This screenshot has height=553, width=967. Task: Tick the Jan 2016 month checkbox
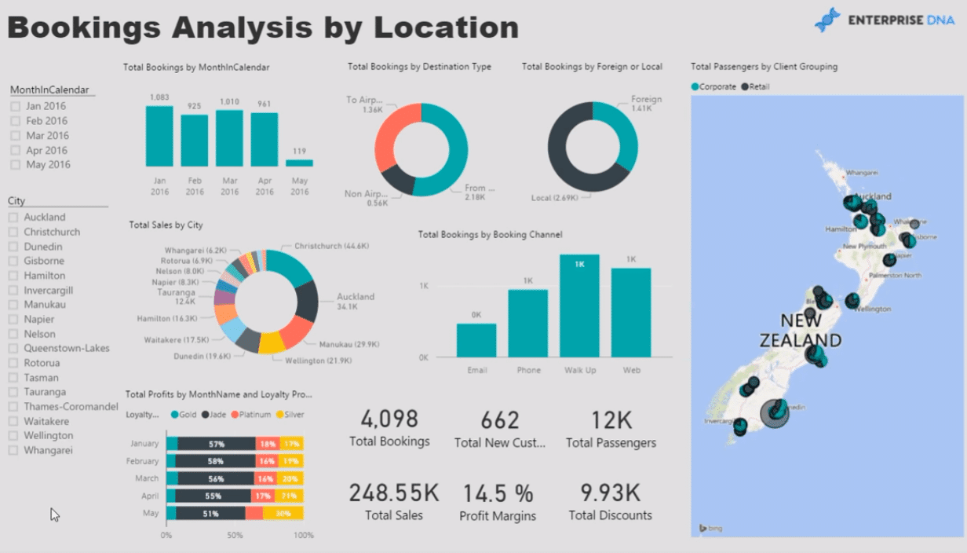15,106
